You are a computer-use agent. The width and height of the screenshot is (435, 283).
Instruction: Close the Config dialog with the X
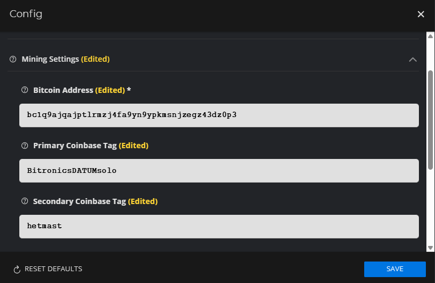click(421, 14)
